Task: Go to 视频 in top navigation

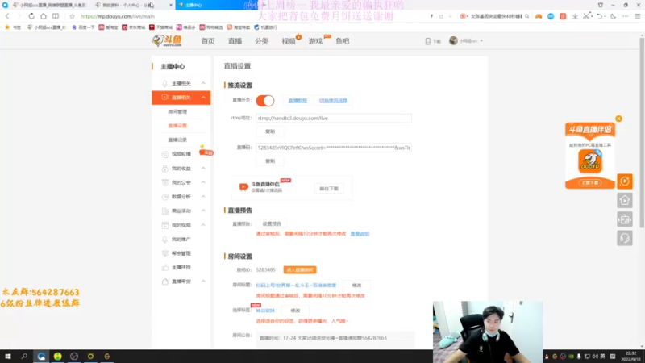Action: [x=289, y=41]
